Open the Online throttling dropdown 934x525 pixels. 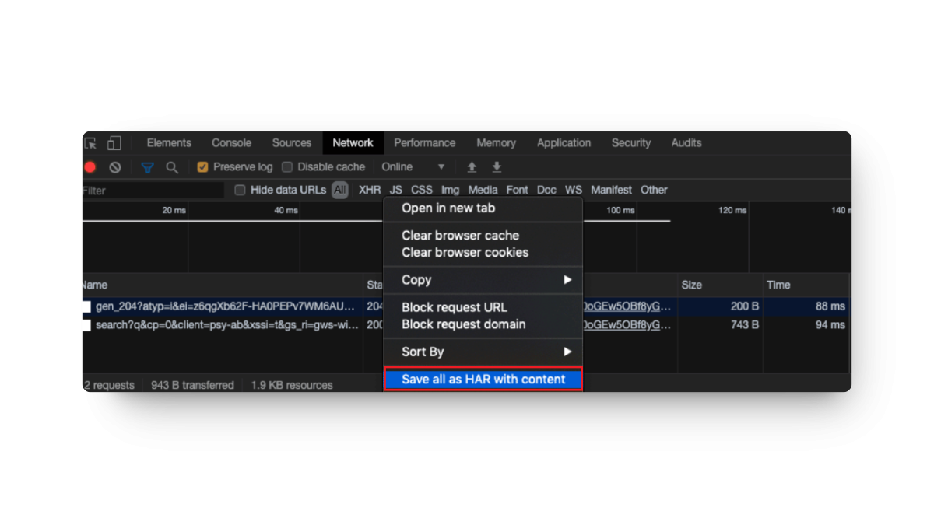point(413,166)
